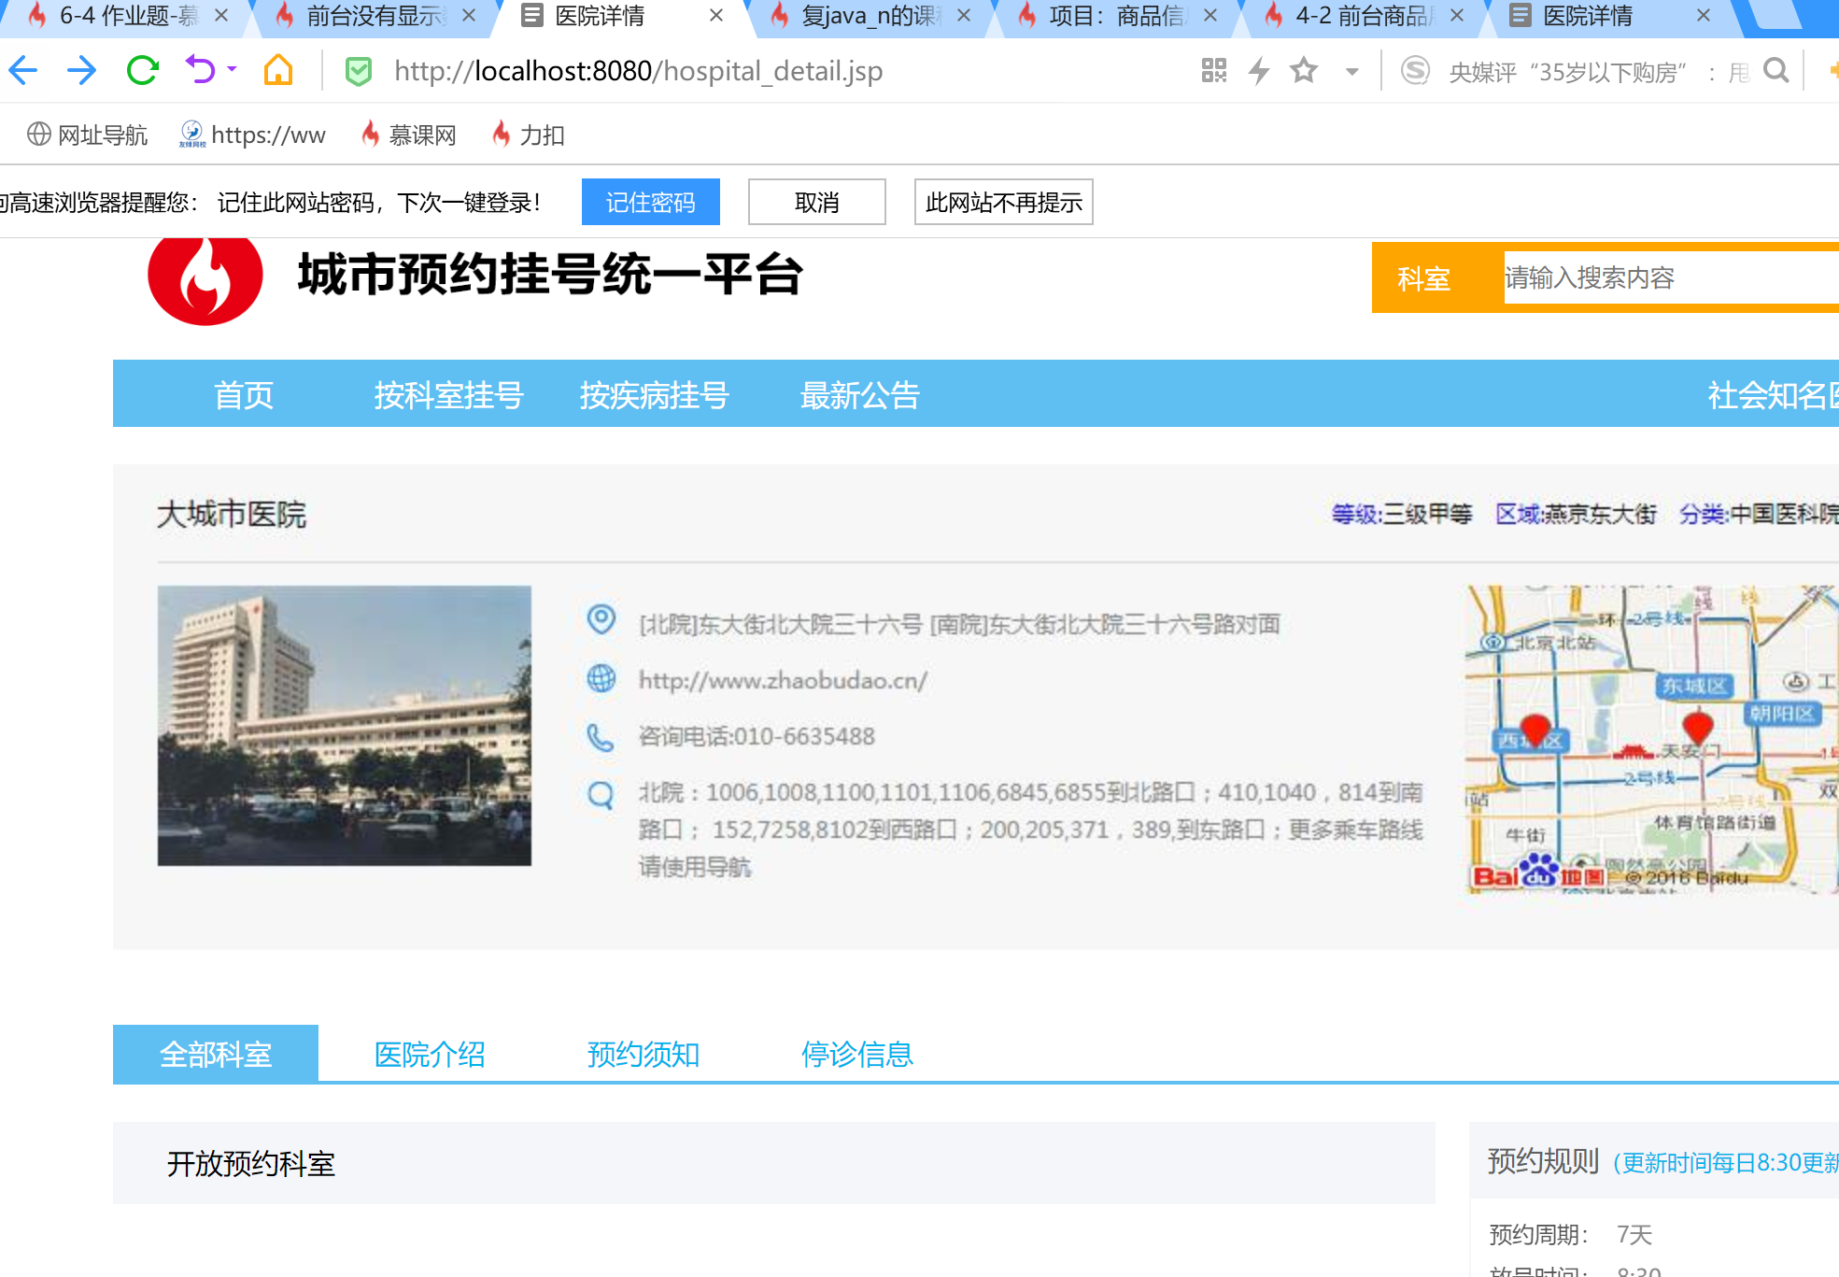This screenshot has height=1277, width=1839.
Task: Select the 全部科室 tab
Action: pos(216,1054)
